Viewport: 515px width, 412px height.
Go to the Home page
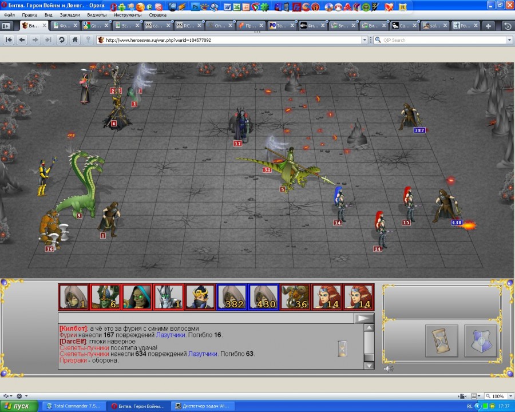(75, 39)
